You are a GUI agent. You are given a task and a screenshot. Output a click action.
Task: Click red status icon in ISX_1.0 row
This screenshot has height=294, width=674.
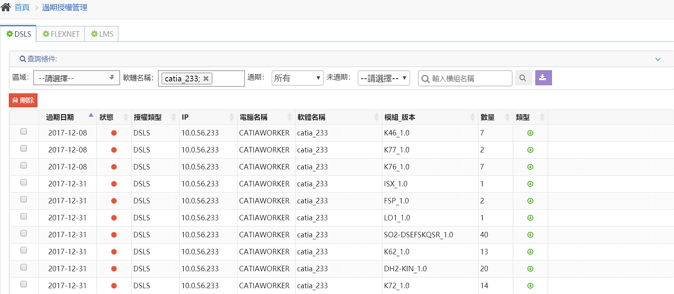[x=114, y=184]
